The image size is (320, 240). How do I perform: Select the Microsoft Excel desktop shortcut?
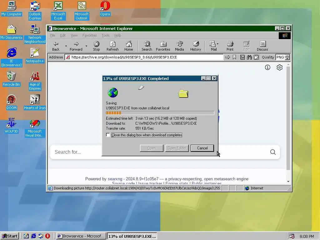click(x=58, y=10)
